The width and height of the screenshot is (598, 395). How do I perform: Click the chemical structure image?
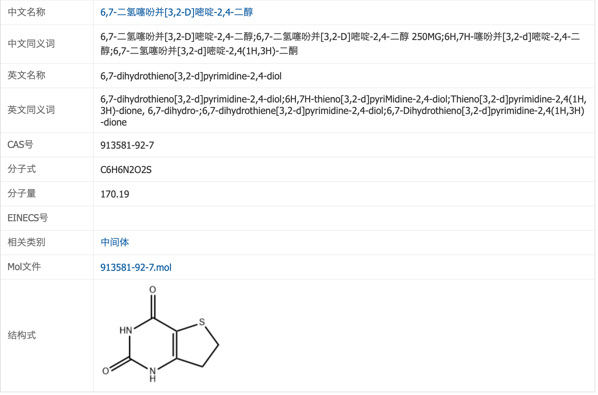pos(161,334)
